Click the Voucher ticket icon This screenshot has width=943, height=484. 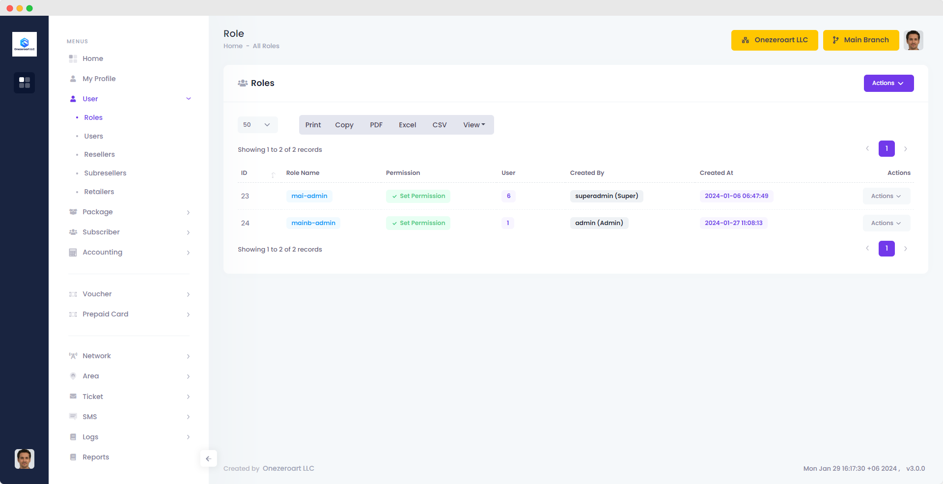point(73,294)
